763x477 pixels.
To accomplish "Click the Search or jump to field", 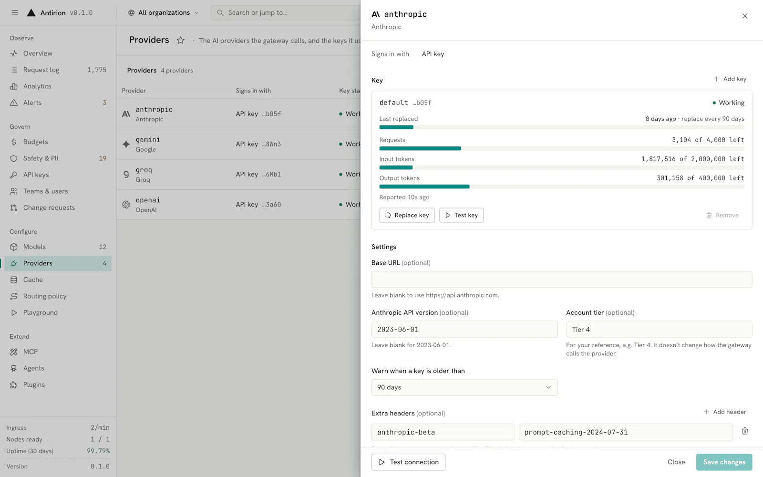I will 286,13.
